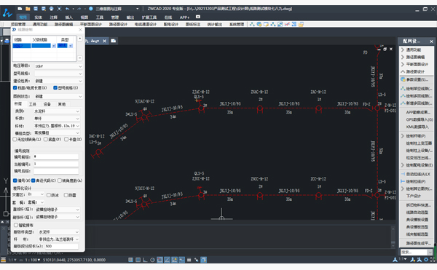The image size is (437, 270).
Task: Check the 底盘(P) checkbox
Action: click(x=46, y=139)
